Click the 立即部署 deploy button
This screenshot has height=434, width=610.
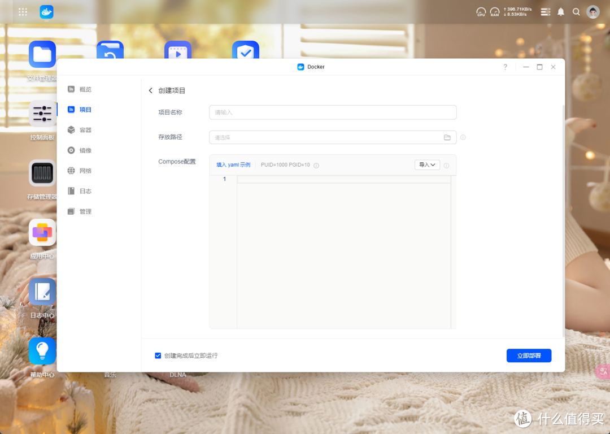(529, 355)
